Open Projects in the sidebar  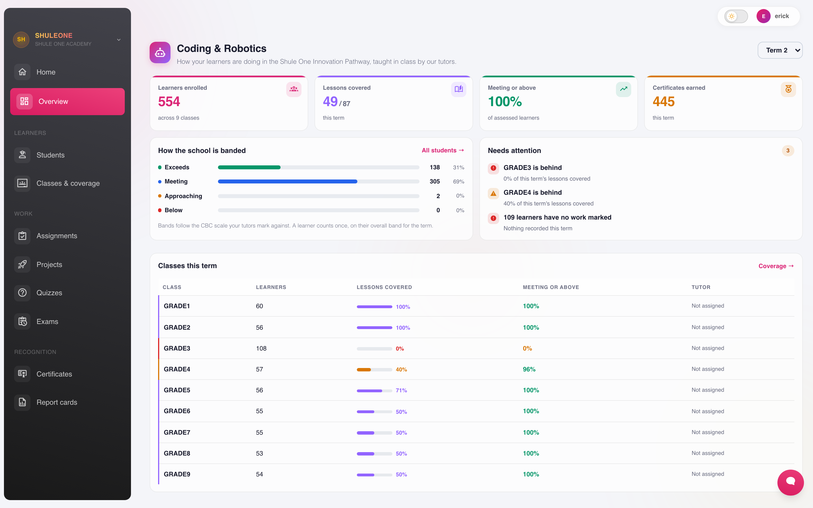click(x=67, y=264)
